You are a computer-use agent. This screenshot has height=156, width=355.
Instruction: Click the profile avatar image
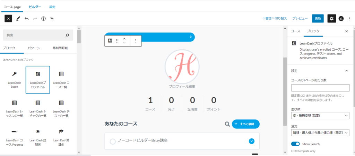point(182,67)
